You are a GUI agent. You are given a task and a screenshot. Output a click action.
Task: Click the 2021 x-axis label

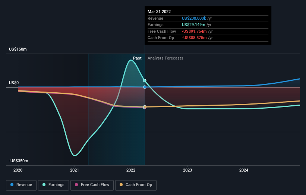[x=74, y=170]
